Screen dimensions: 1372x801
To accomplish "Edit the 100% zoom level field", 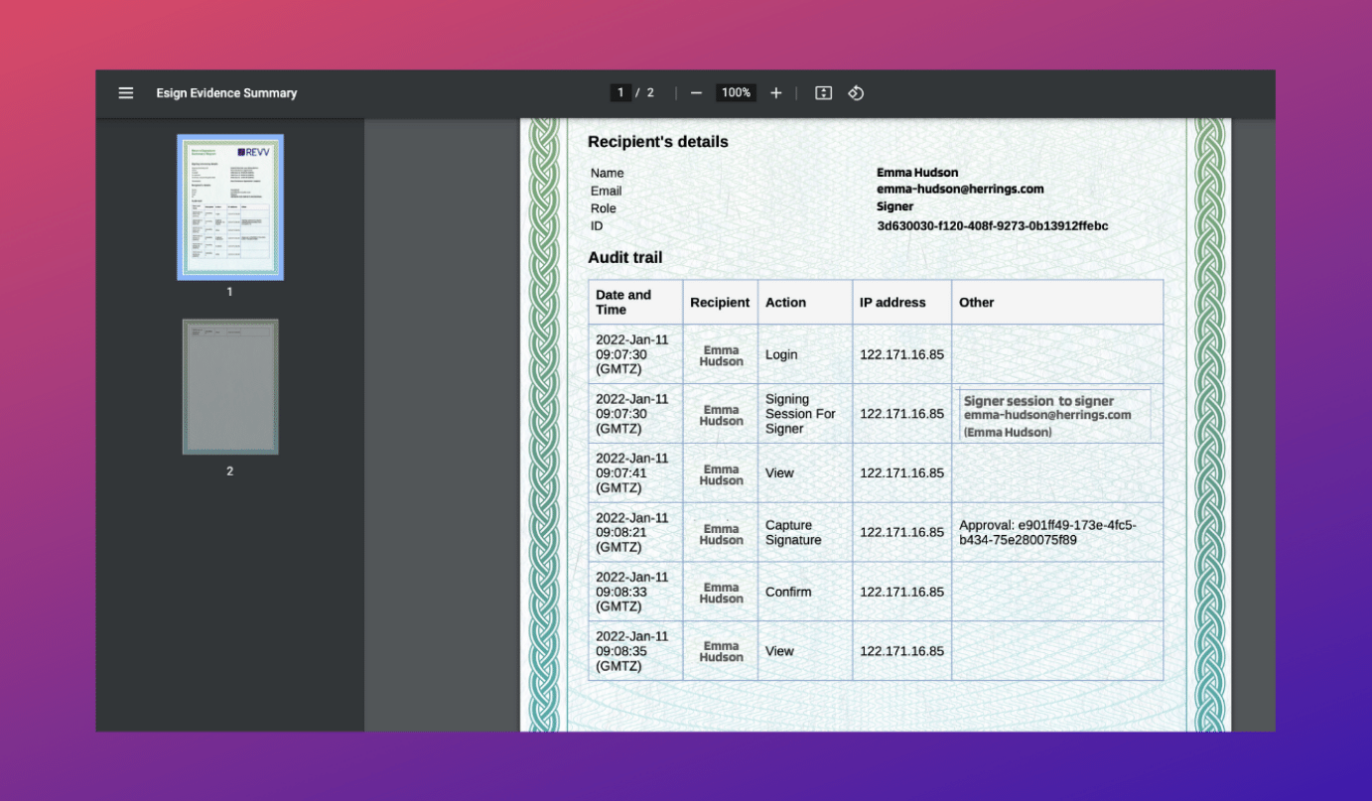I will click(736, 92).
